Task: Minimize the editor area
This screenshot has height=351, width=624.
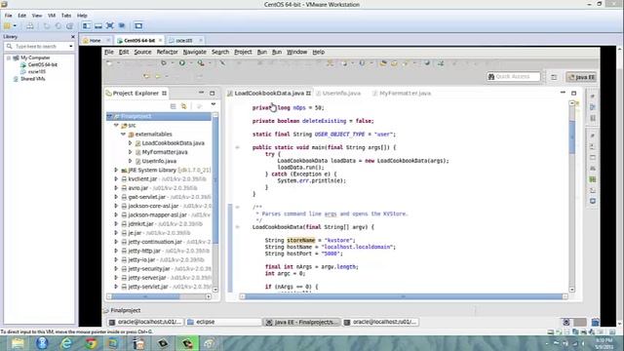Action: pyautogui.click(x=563, y=93)
